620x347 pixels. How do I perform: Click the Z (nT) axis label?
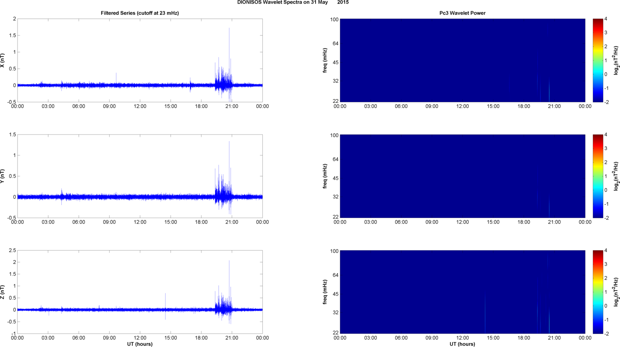point(2,292)
